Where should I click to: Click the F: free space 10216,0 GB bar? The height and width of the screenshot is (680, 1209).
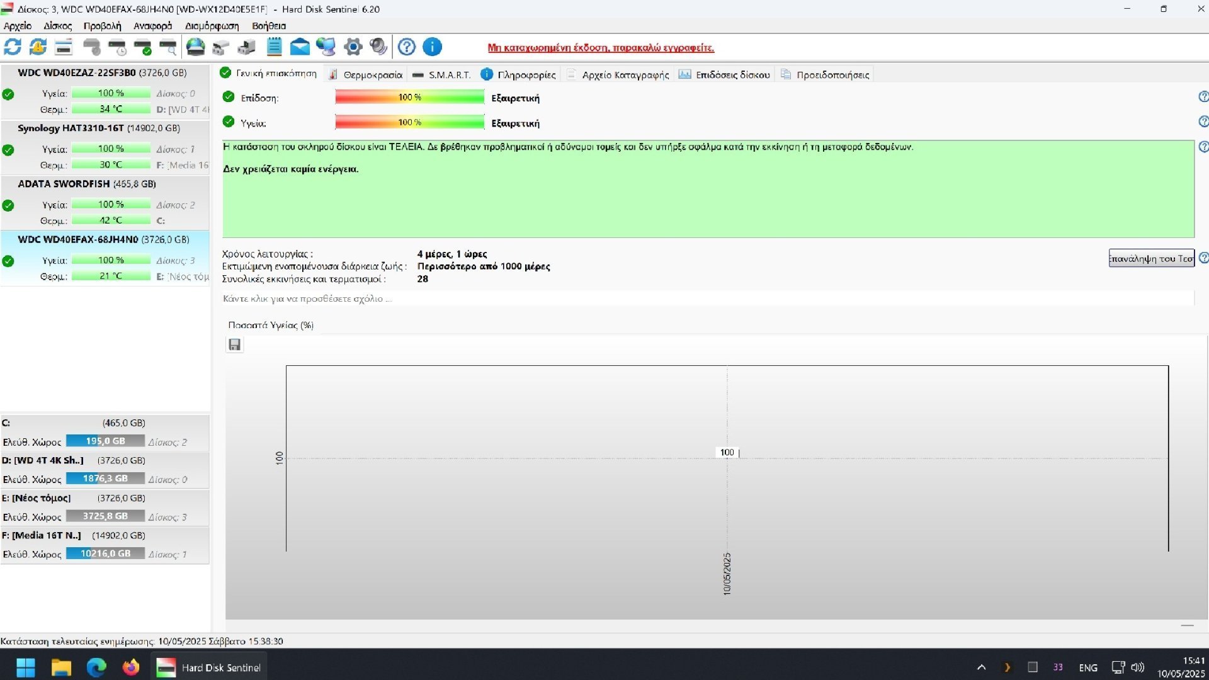tap(105, 553)
